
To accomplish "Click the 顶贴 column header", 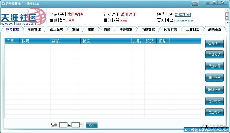I will (163, 41).
